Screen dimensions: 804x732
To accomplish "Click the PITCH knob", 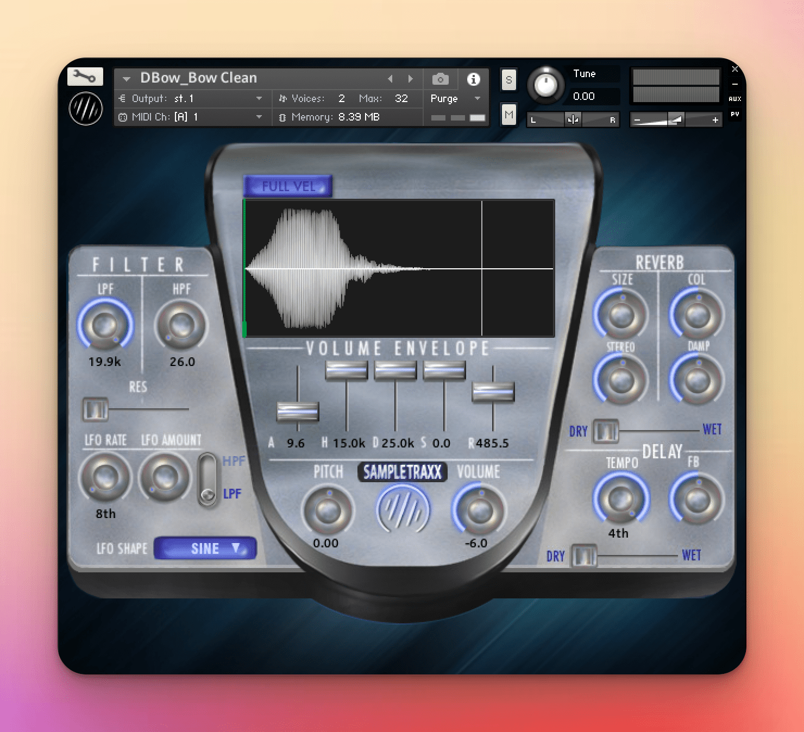I will [328, 510].
